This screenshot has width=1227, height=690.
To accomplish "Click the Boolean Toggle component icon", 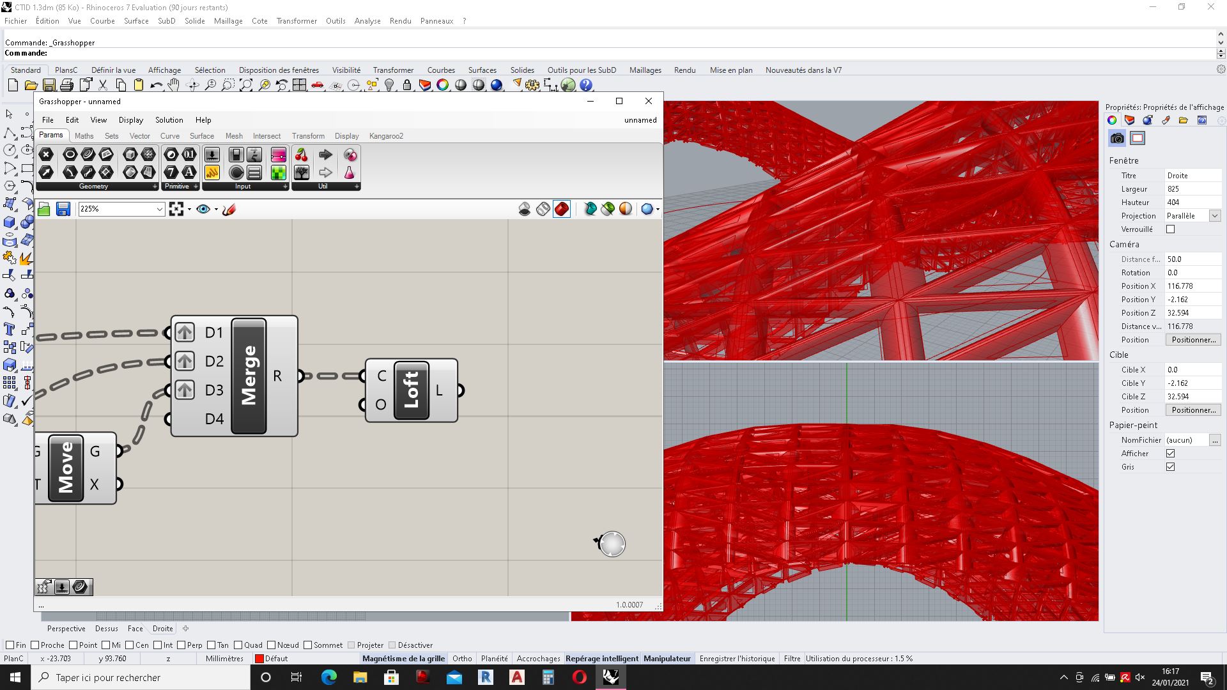I will click(236, 155).
